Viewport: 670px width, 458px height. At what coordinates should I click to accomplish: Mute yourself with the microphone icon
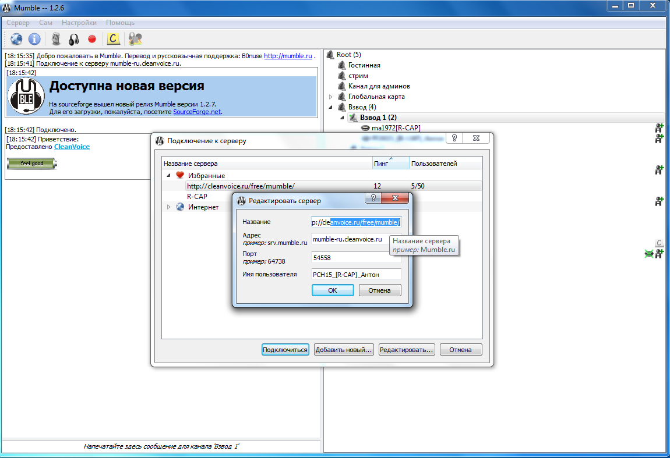(55, 39)
